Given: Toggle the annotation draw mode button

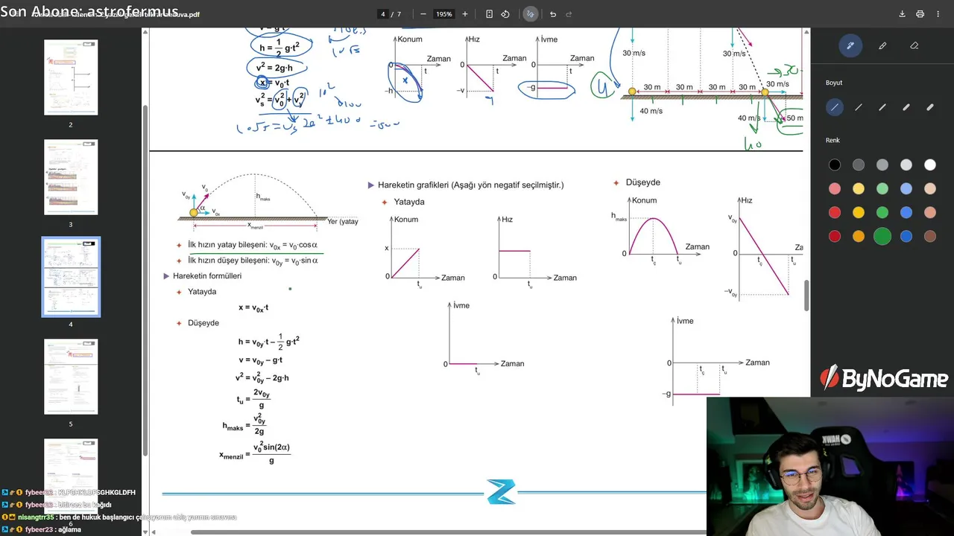Looking at the screenshot, I should 530,14.
